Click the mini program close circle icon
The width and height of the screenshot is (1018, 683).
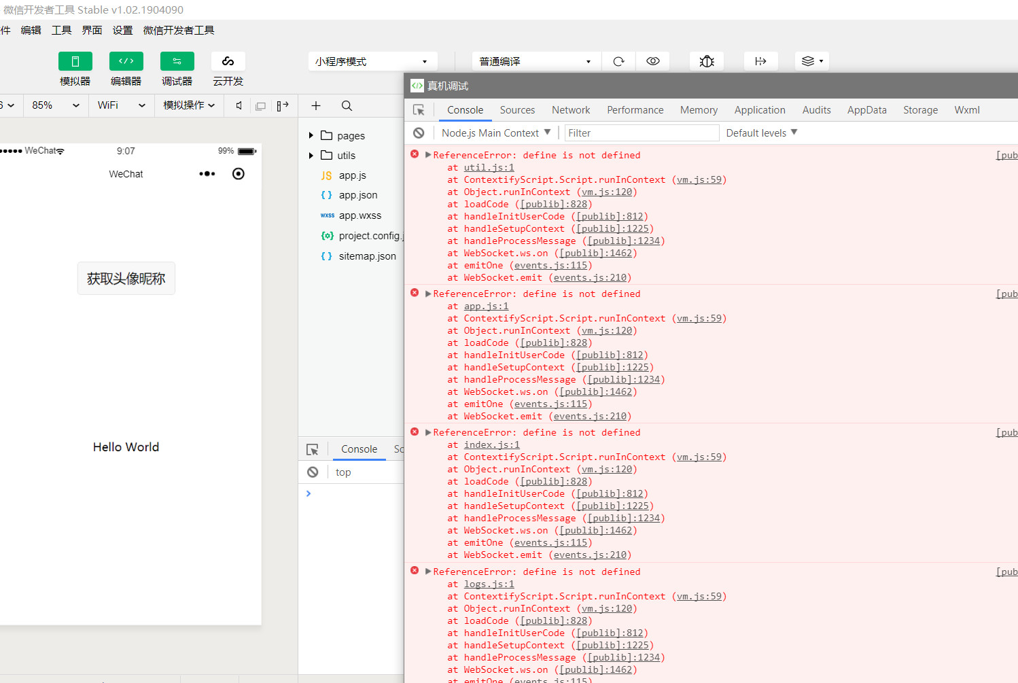click(x=238, y=174)
